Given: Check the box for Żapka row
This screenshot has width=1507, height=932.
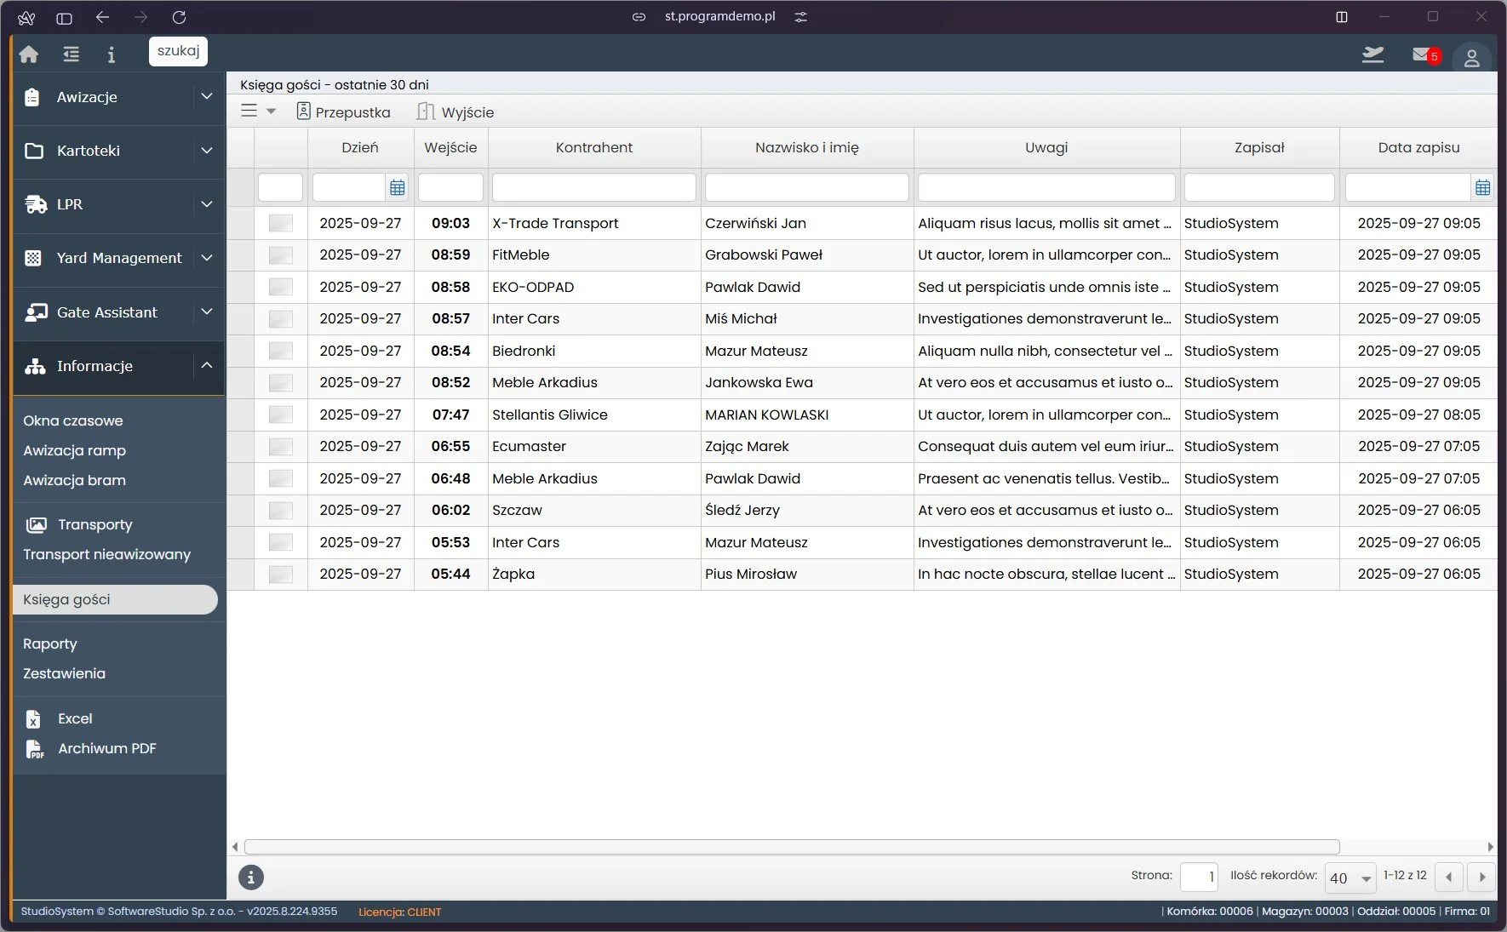Looking at the screenshot, I should pos(280,575).
